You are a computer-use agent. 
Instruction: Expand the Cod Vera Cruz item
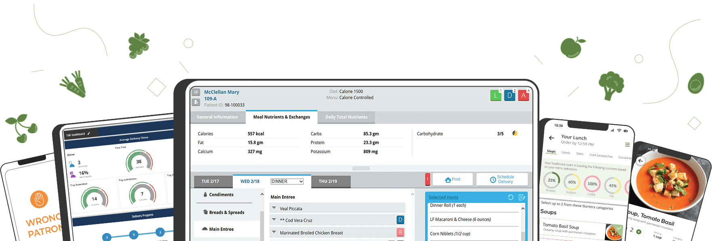274,220
